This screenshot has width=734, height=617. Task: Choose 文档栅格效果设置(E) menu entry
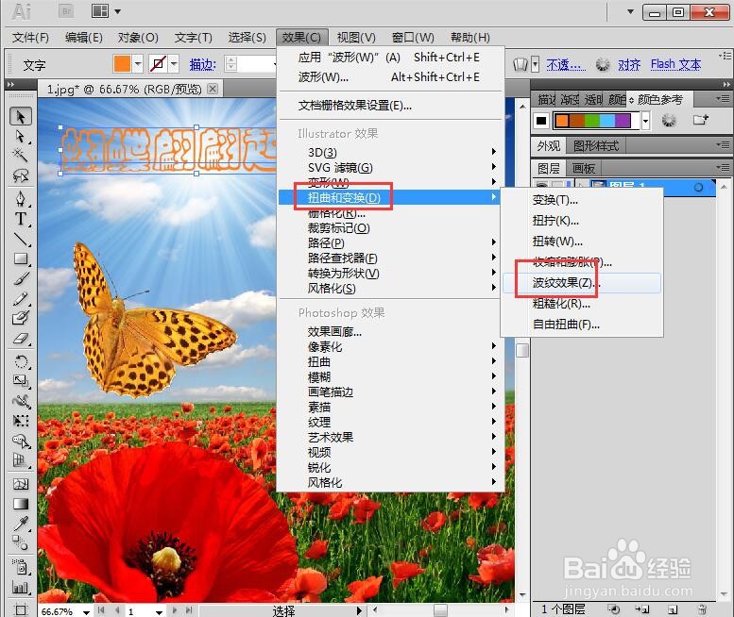point(355,106)
